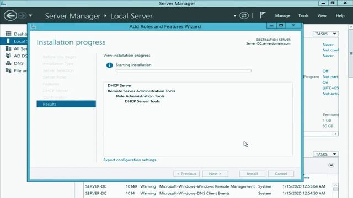Click the Cancel button in wizard

click(281, 174)
